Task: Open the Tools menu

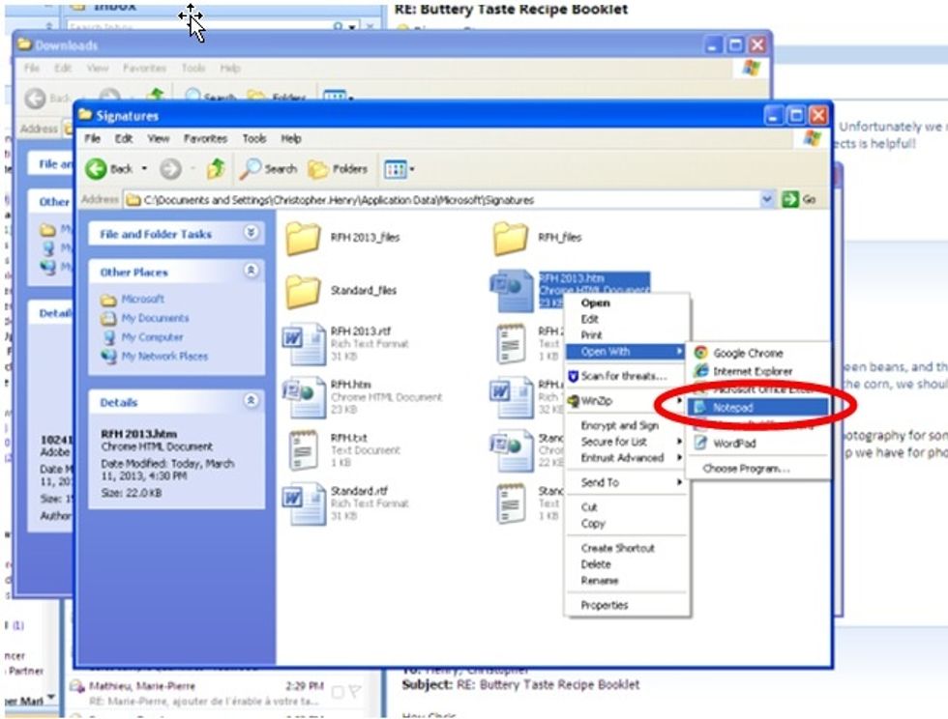Action: (253, 138)
